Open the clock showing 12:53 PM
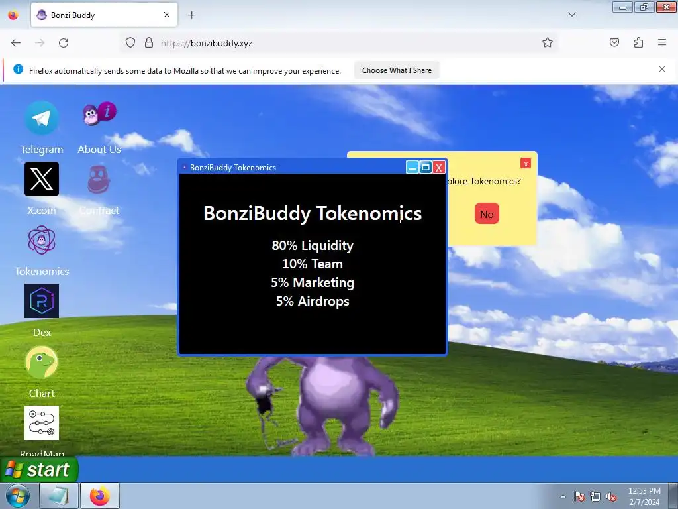Screen dimensions: 678x509 tap(644, 496)
